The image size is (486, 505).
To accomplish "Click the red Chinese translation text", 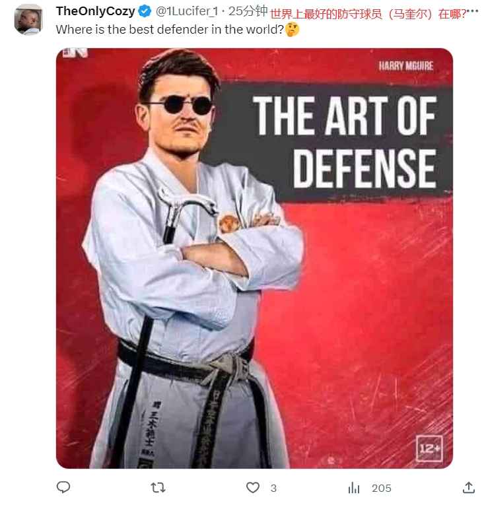I will click(368, 13).
